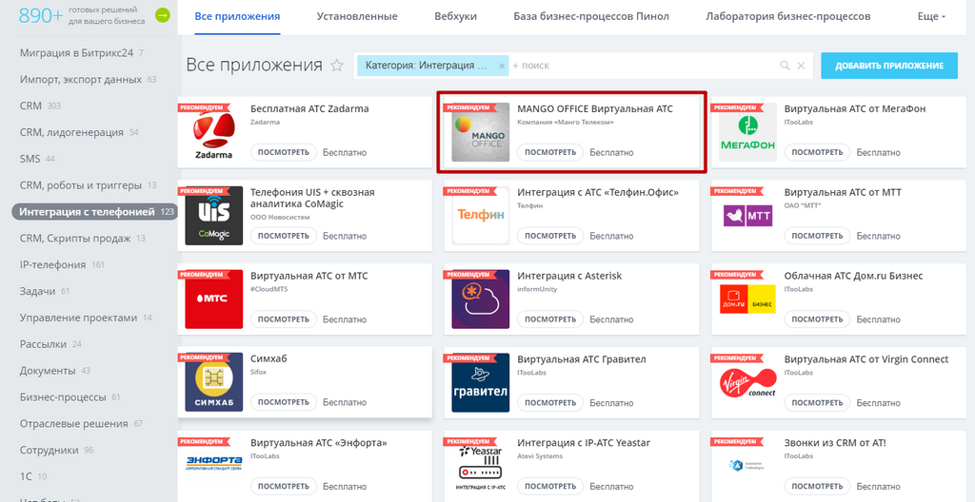975x502 pixels.
Task: Open Гравител logo thumbnail
Action: (480, 382)
